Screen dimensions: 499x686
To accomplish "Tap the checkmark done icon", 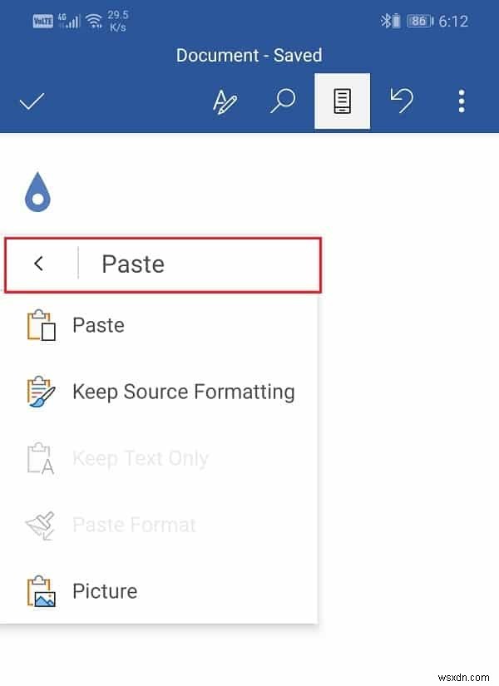I will [32, 101].
